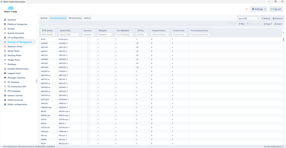This screenshot has width=286, height=148.
Task: Toggle Inversion checkbox for US30 row
Action: coord(89,39)
